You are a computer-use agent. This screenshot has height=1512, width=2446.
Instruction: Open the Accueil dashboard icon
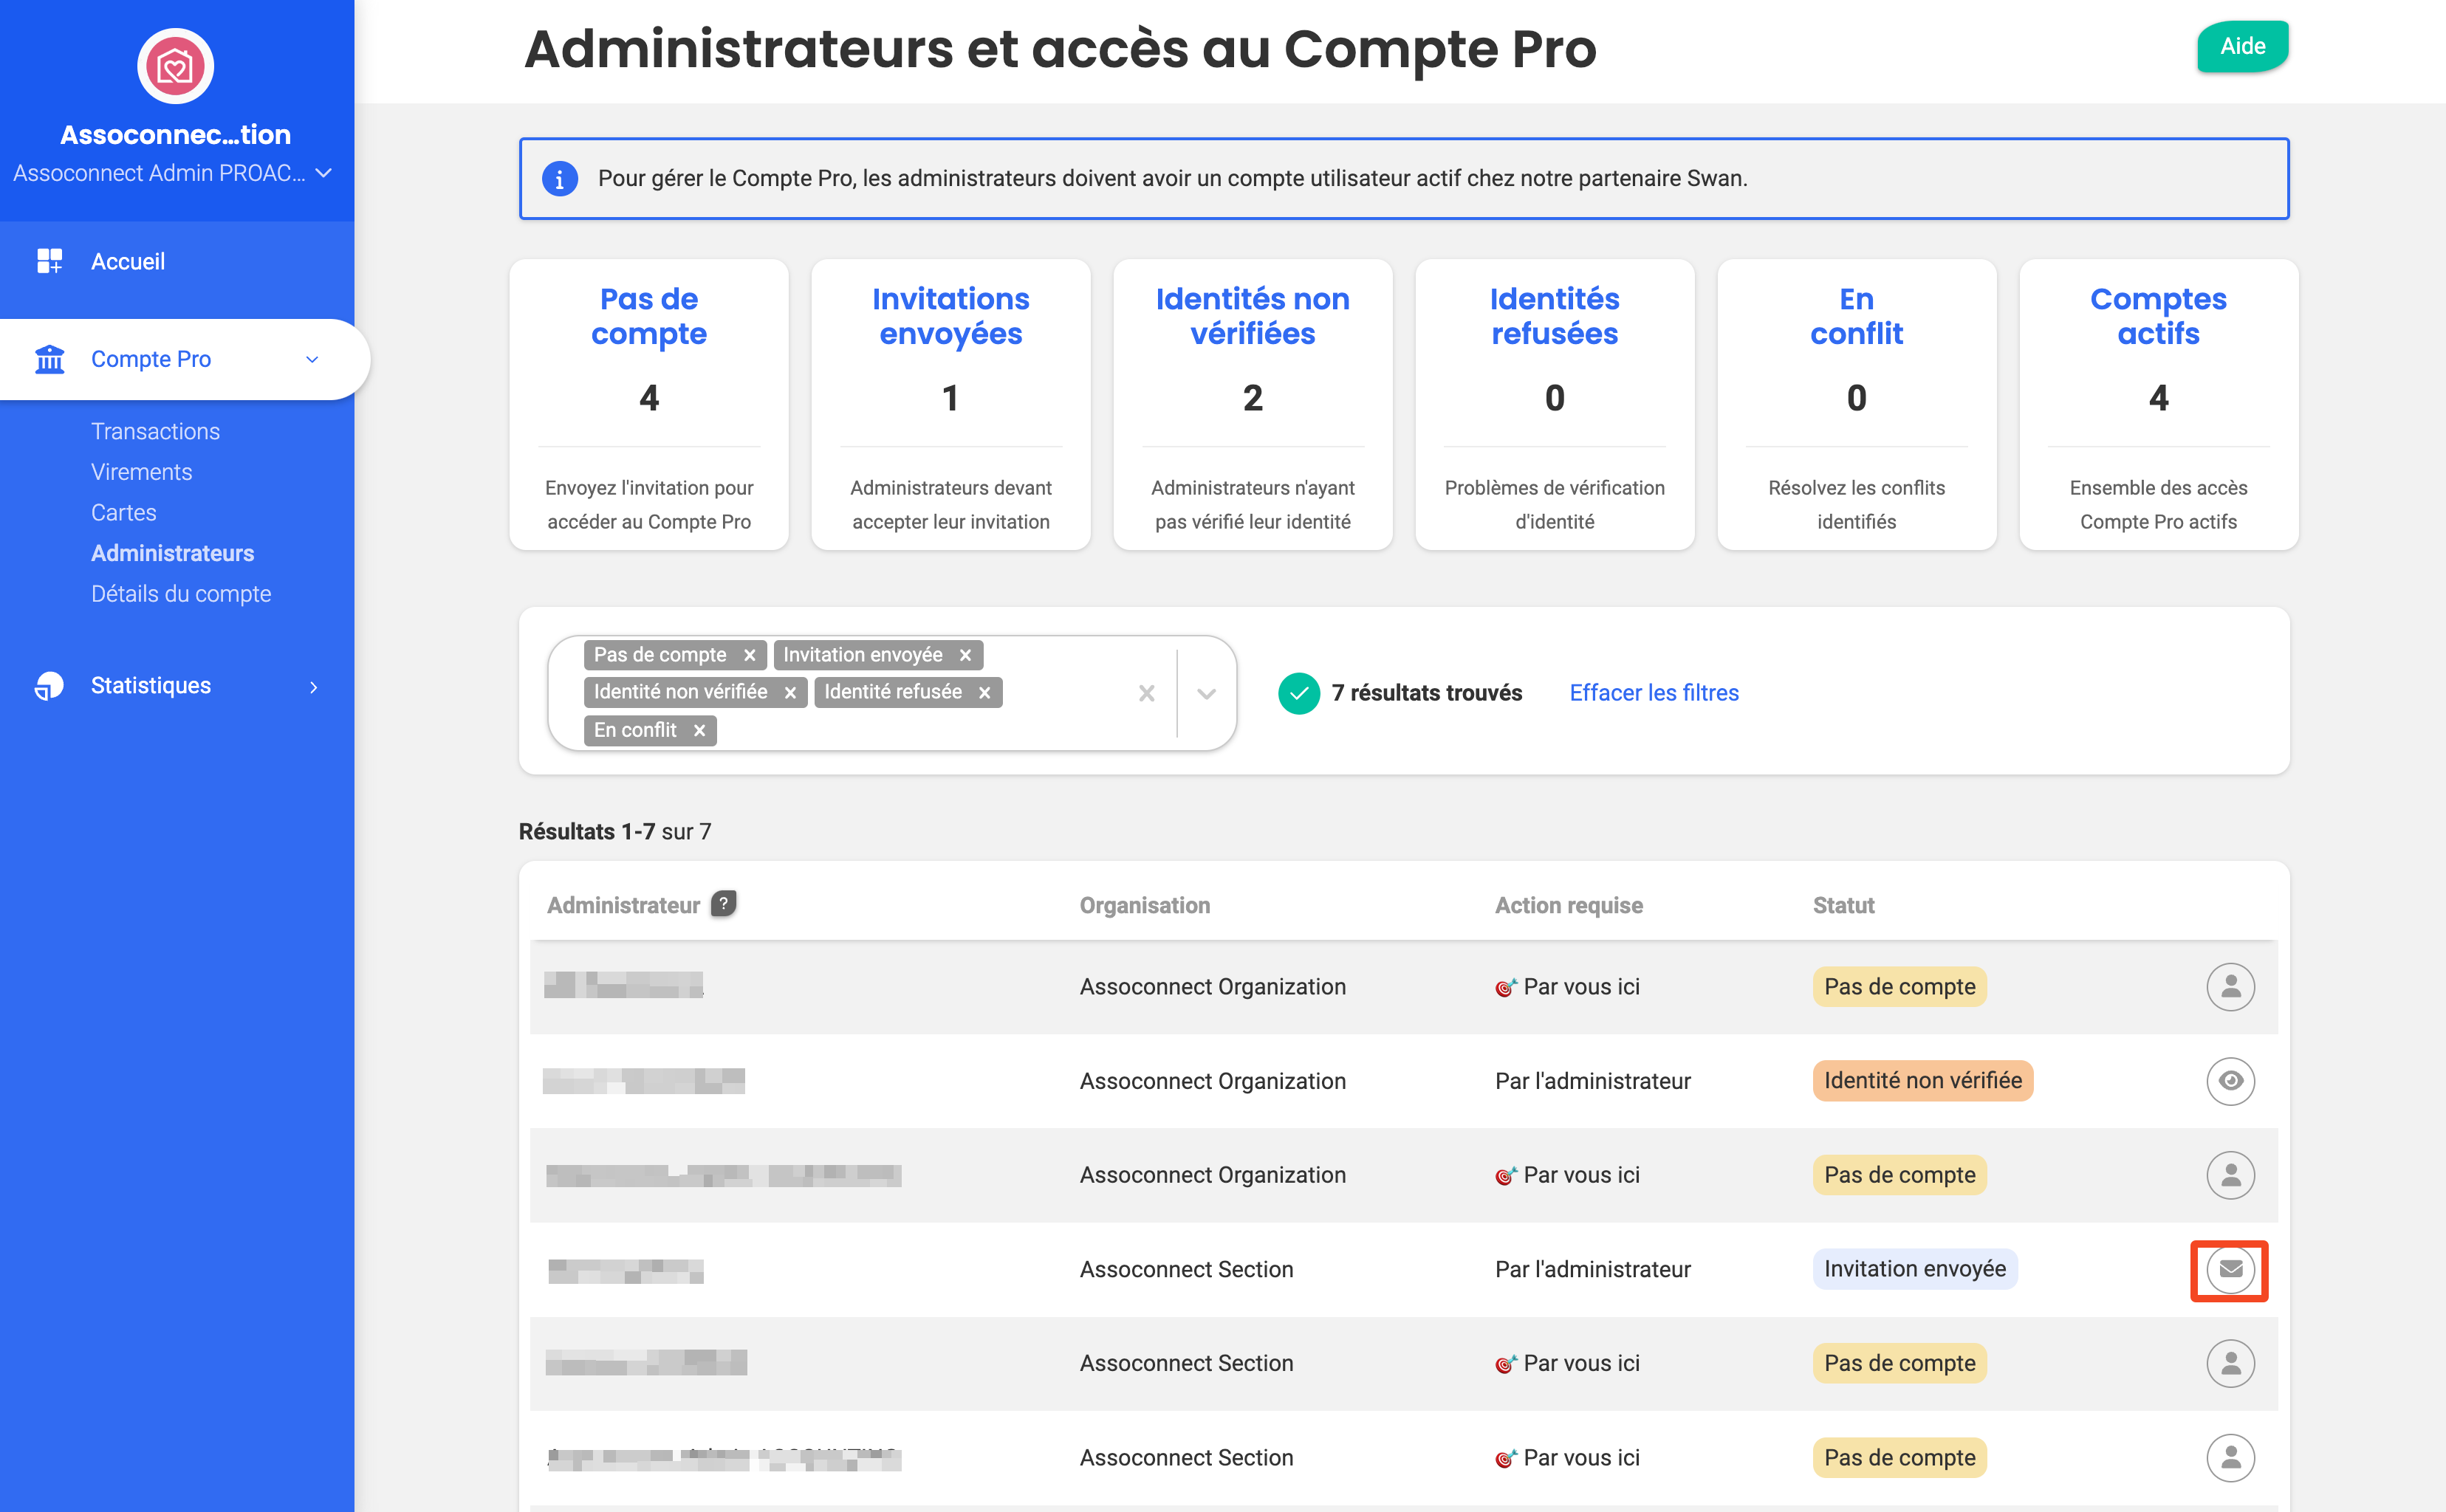click(x=49, y=261)
